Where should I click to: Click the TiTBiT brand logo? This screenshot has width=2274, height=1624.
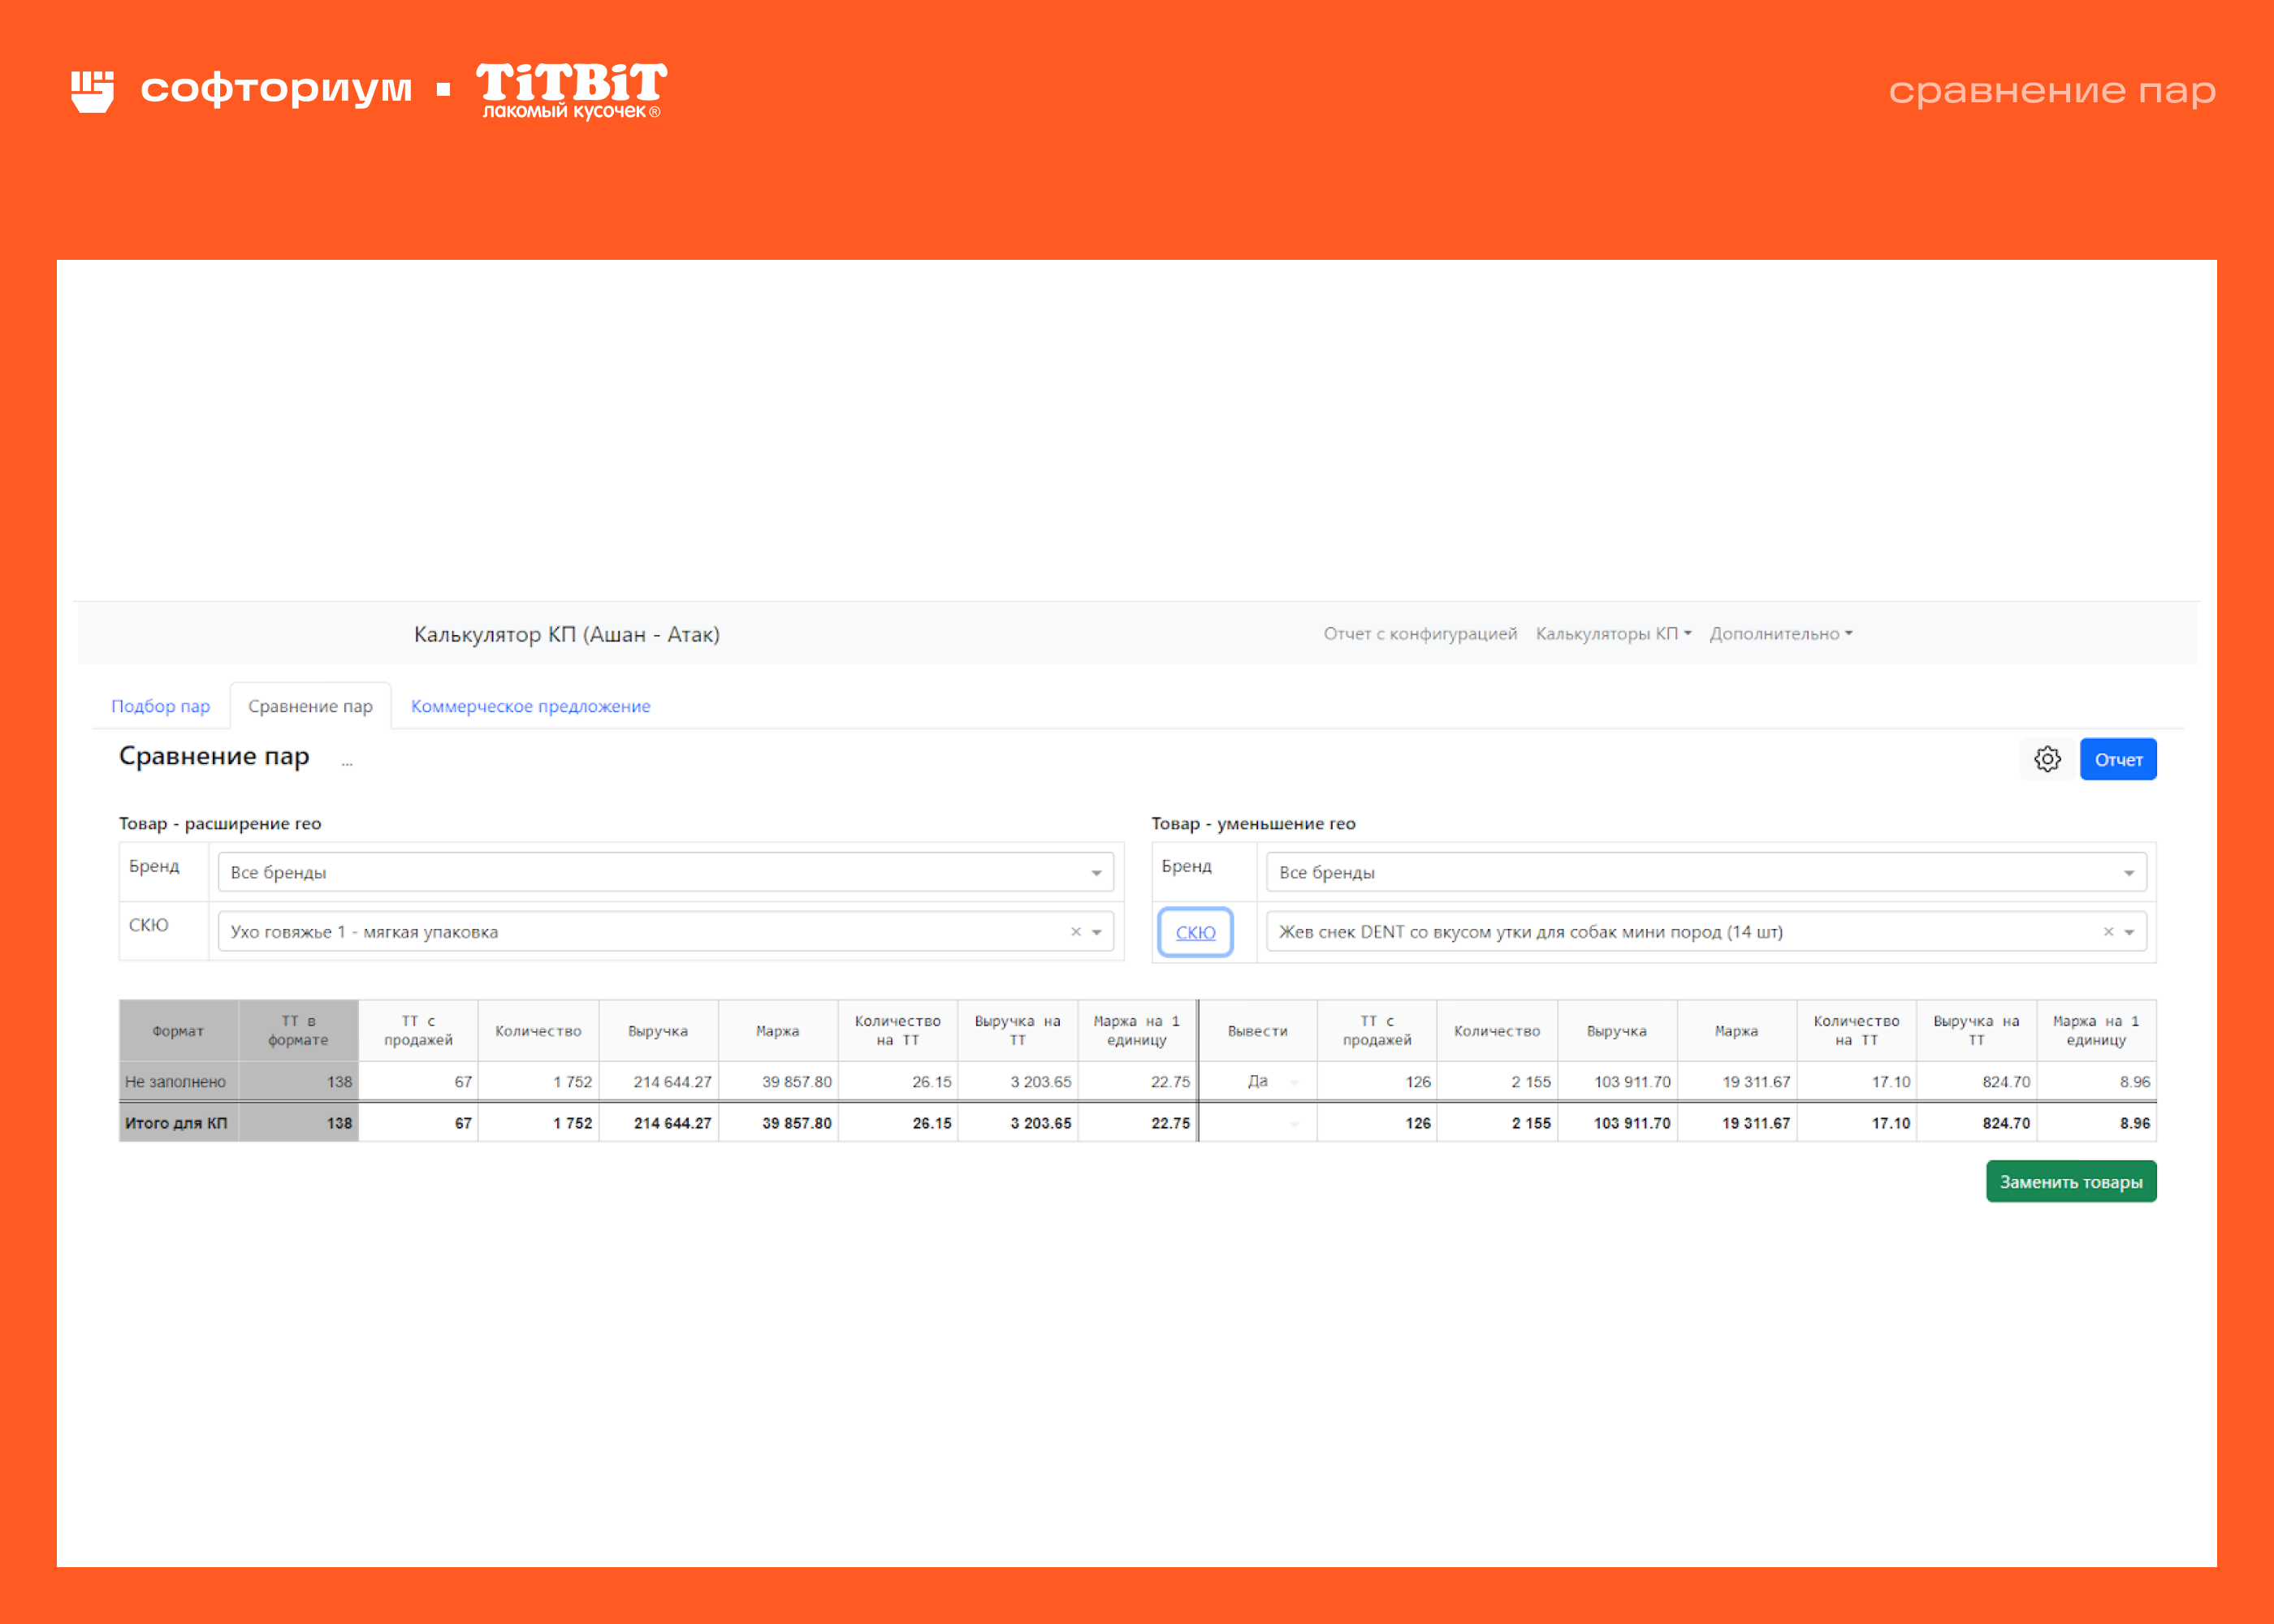(x=571, y=91)
